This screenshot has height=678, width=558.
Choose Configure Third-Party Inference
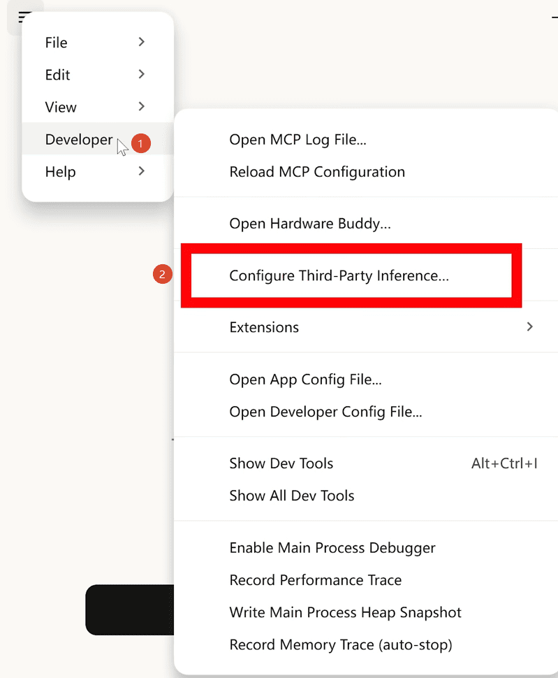339,275
